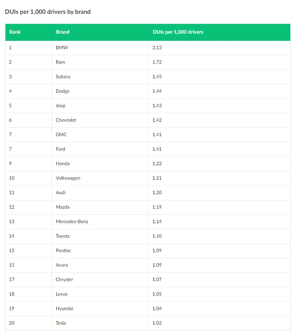The height and width of the screenshot is (333, 293).
Task: Click the page title DUIs per 1,000 drivers by brand
Action: pyautogui.click(x=48, y=11)
